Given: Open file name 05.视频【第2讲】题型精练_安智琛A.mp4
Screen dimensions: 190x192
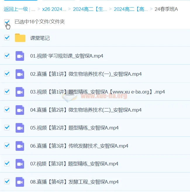Looking at the screenshot, I should (x=74, y=128).
